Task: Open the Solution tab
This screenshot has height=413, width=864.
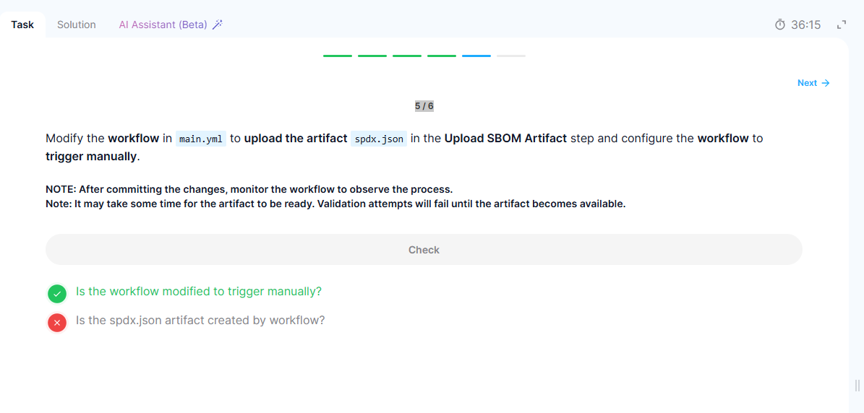Action: click(x=77, y=25)
